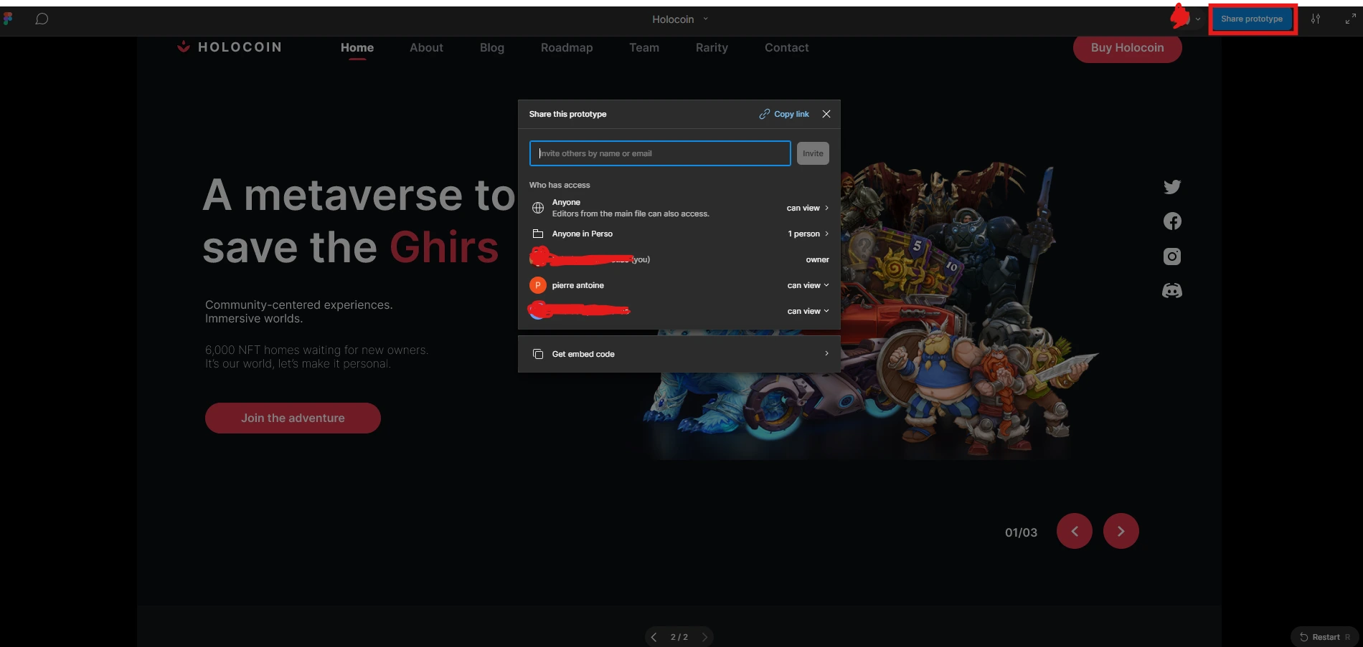Change the redacted user's 'can view' permission

tap(808, 311)
